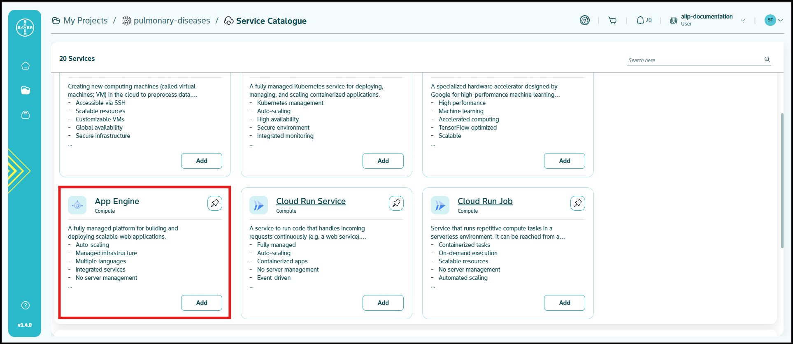Pin the Cloud Run Job card
The image size is (793, 344).
578,203
